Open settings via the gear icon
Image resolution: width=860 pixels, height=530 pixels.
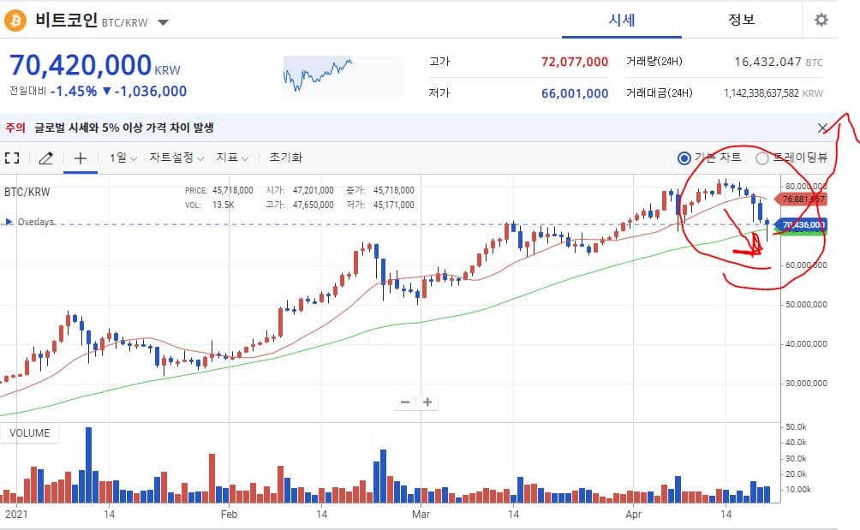click(x=821, y=21)
